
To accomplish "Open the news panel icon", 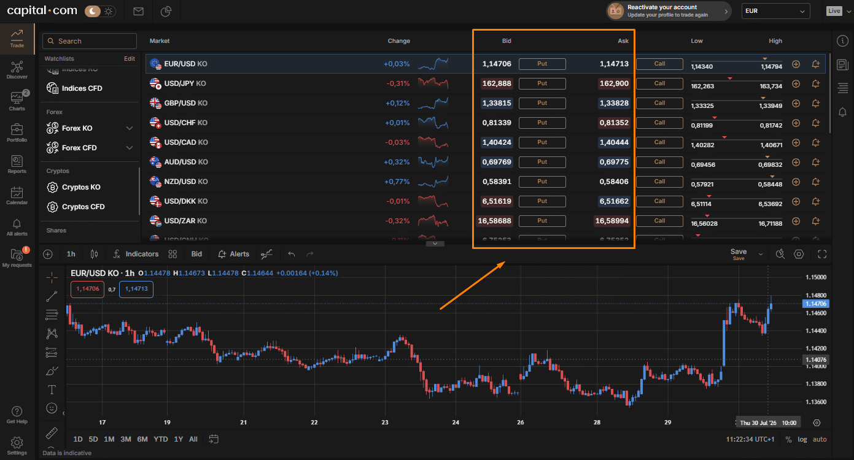I will [842, 64].
